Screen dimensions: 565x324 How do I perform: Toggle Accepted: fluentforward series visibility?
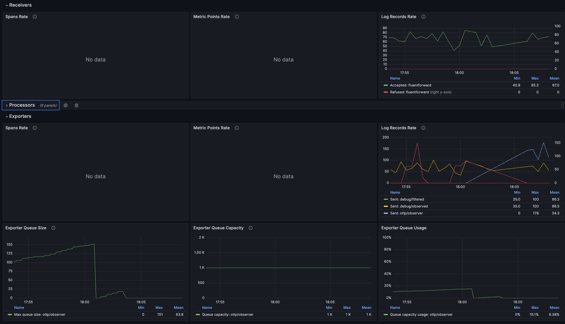410,85
